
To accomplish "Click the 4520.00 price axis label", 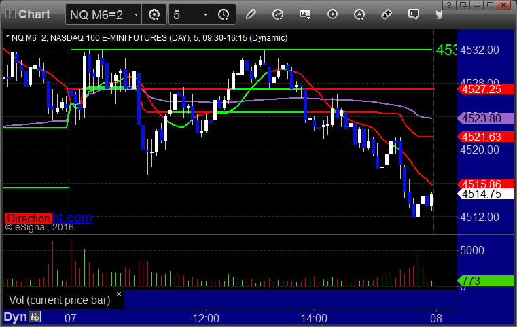I will (x=480, y=150).
